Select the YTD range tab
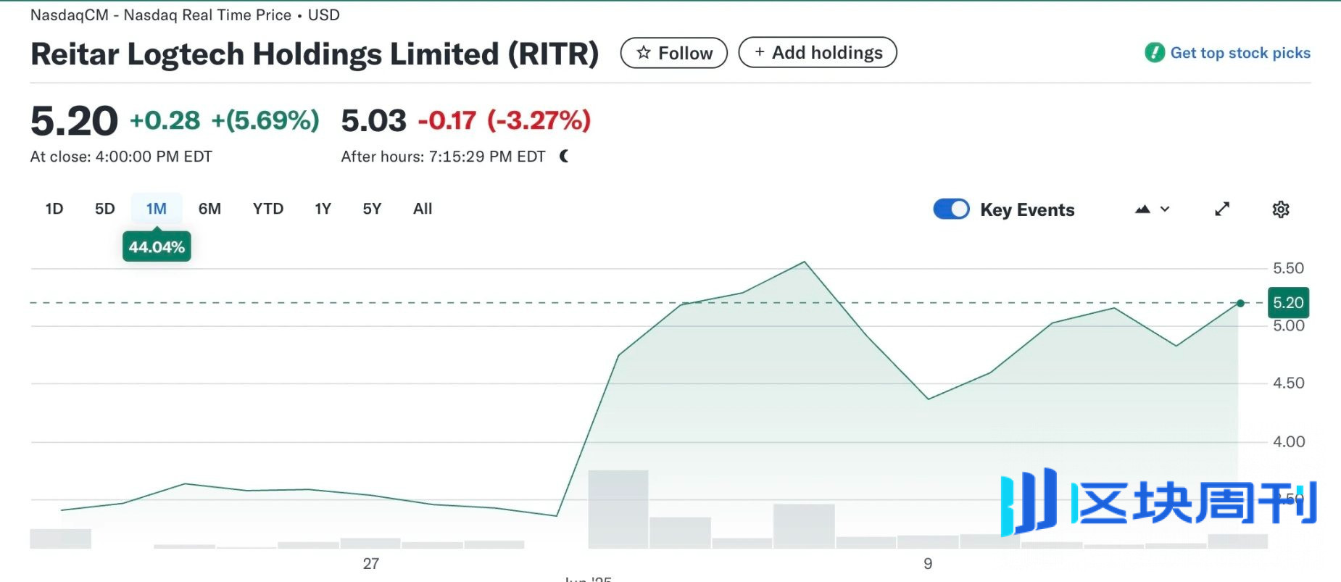This screenshot has height=582, width=1341. (268, 209)
